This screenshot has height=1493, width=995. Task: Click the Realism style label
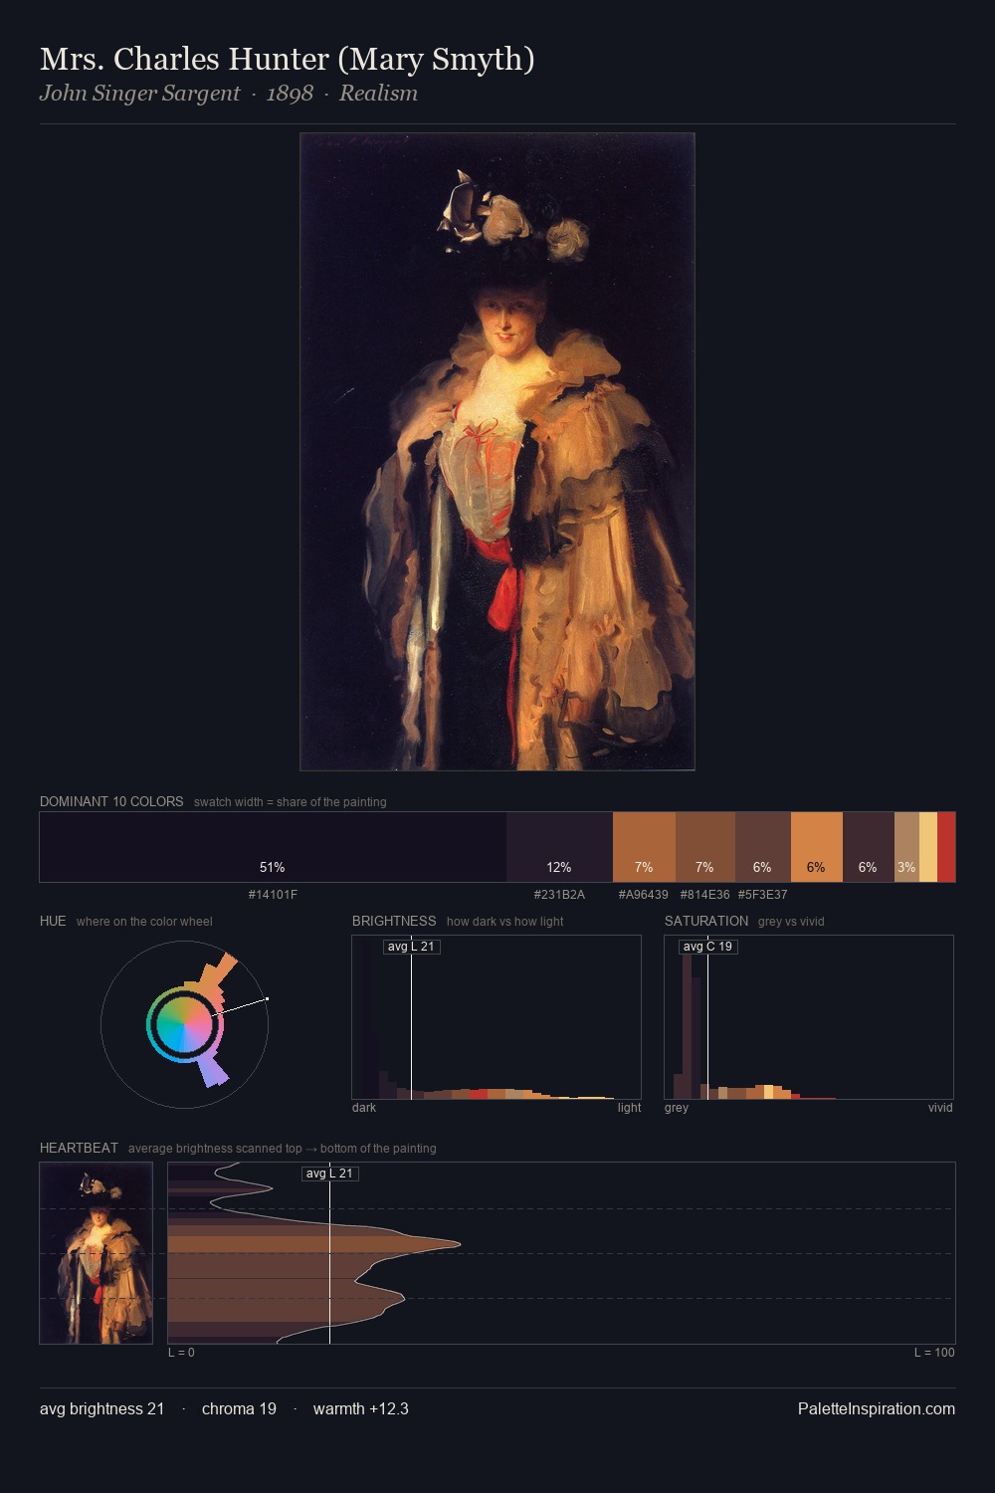click(378, 94)
